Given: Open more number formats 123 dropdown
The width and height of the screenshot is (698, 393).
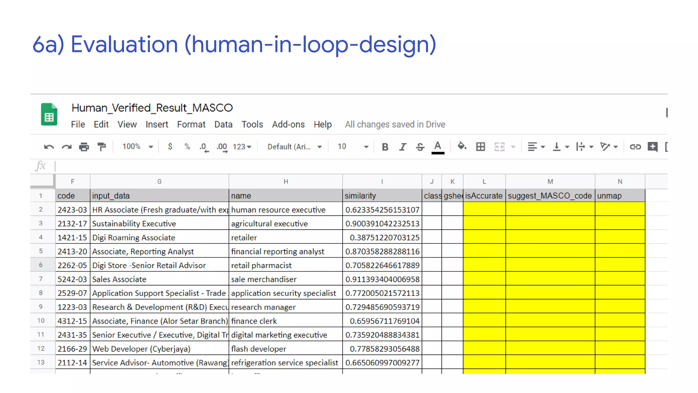Looking at the screenshot, I should point(242,147).
